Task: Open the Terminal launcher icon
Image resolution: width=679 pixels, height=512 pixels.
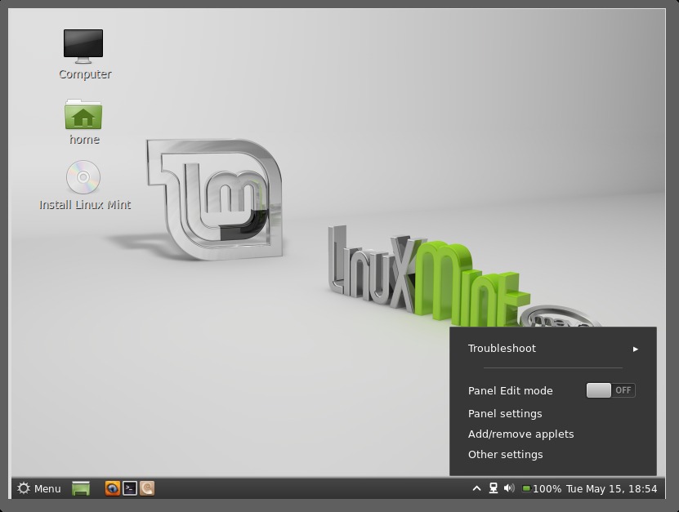Action: pos(130,488)
